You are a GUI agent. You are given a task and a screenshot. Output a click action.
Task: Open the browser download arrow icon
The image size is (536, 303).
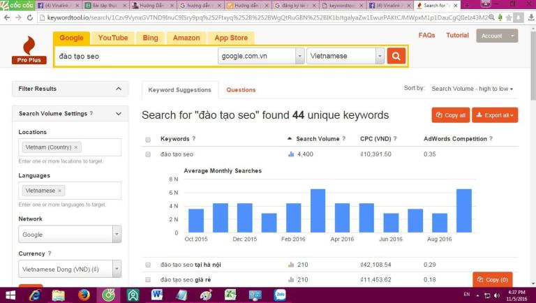[x=531, y=17]
